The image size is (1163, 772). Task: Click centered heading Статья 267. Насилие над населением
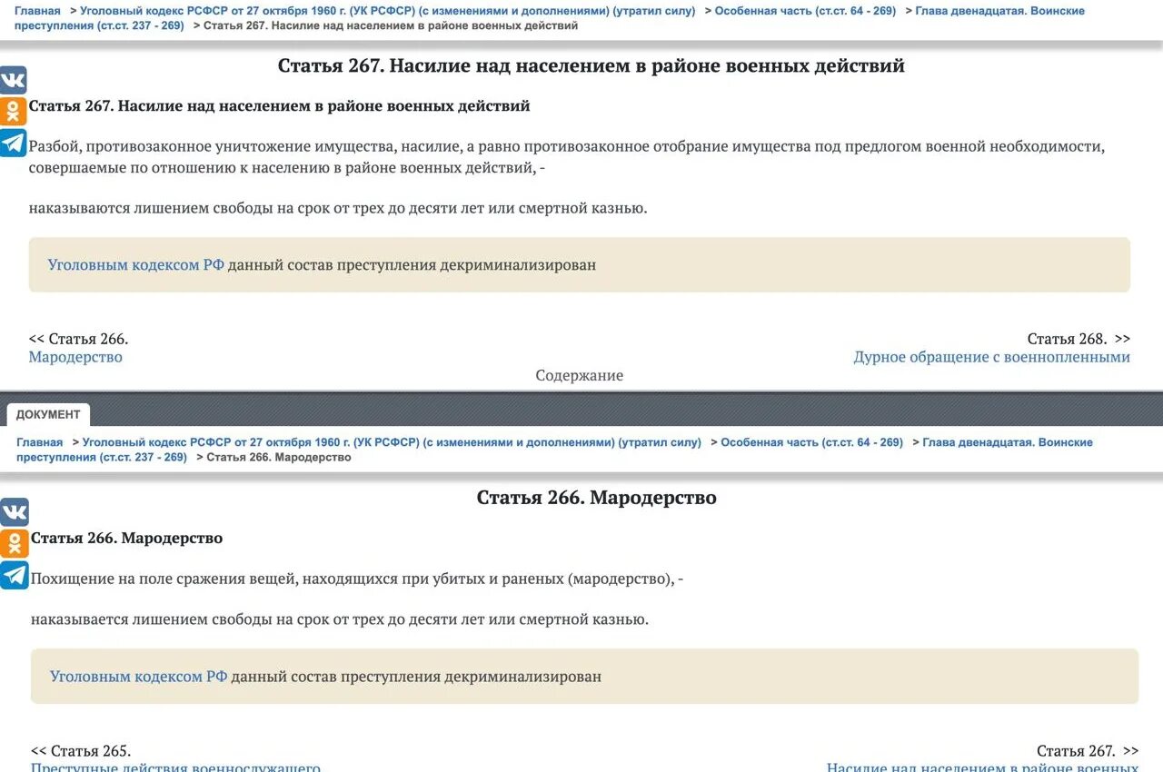click(591, 65)
